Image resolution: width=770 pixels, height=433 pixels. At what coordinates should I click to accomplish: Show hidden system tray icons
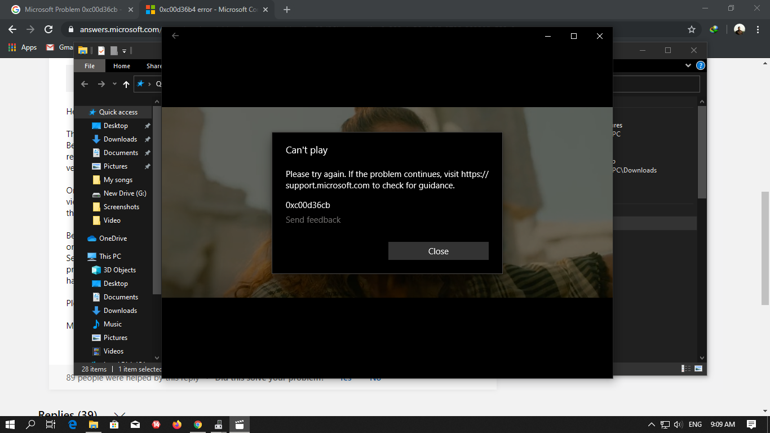(652, 425)
